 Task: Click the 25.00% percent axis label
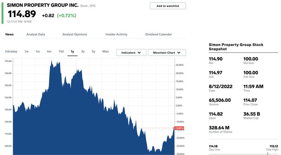click(180, 65)
